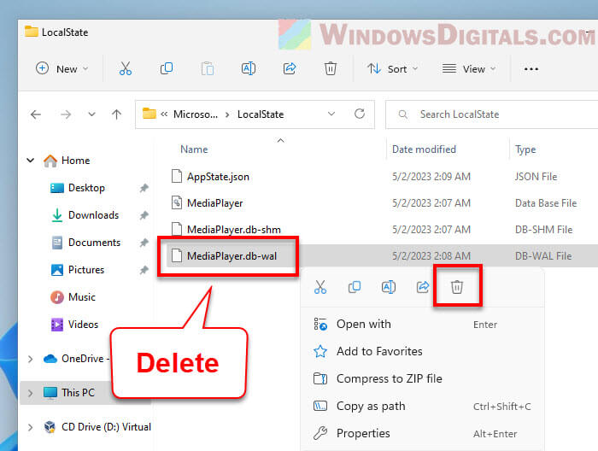Screen dimensions: 598x451
Task: Click the MediaPlayer.db-shm file icon
Action: pos(177,229)
